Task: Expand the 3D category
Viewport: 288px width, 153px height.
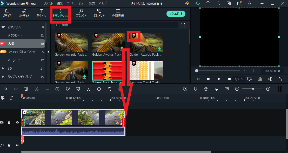Action: [3, 68]
